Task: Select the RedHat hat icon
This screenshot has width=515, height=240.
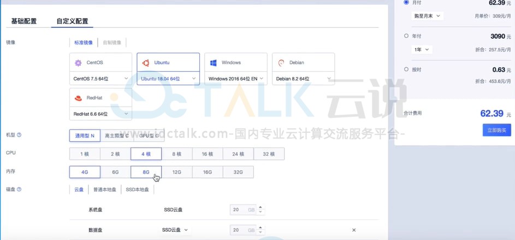Action: point(78,98)
